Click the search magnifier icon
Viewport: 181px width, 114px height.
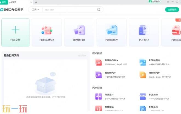pyautogui.click(x=99, y=10)
